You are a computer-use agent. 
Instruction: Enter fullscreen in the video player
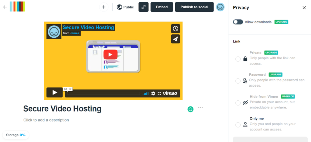pyautogui.click(x=159, y=93)
